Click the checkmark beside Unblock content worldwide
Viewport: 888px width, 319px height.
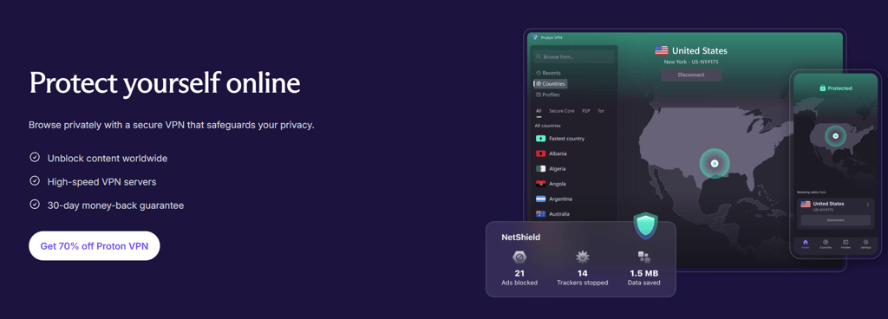[35, 158]
